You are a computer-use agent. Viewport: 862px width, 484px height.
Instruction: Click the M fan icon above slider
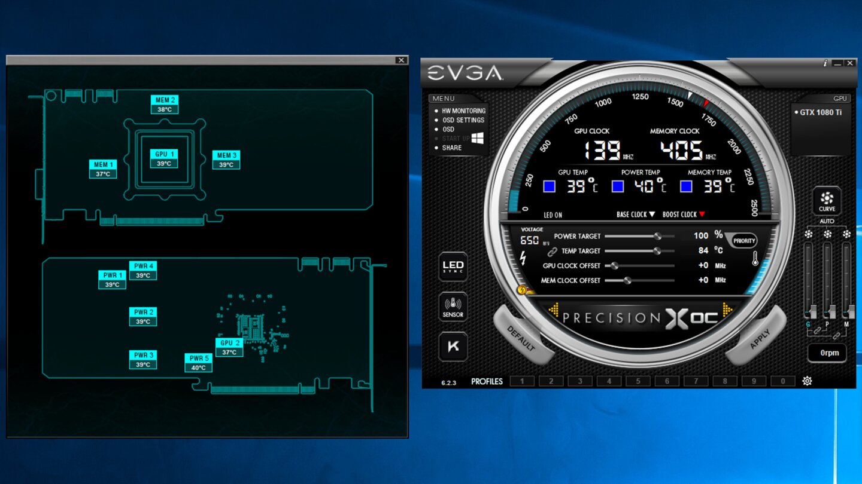pos(846,235)
